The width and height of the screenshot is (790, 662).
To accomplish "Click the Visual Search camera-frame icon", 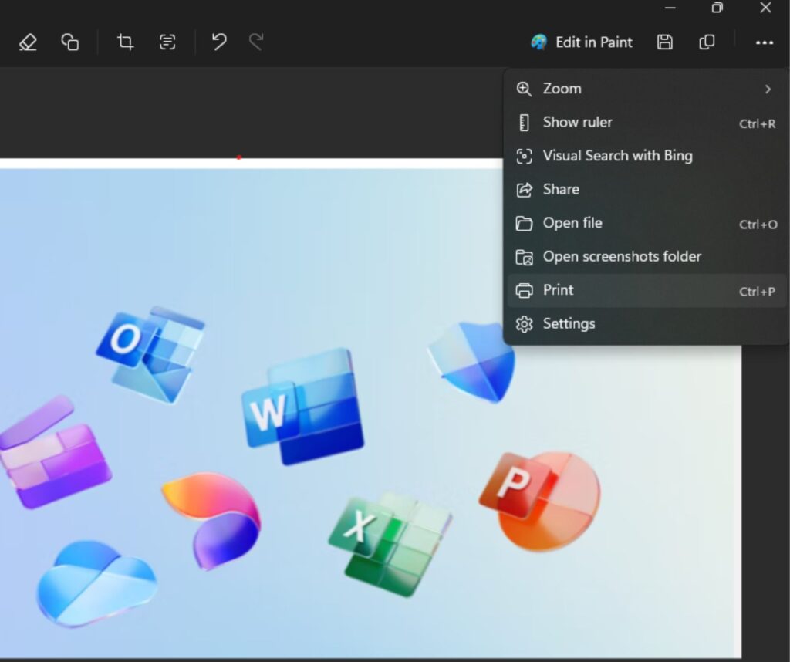I will point(524,156).
